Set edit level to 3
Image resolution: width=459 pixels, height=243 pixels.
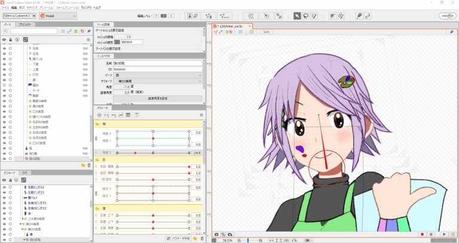point(171,16)
